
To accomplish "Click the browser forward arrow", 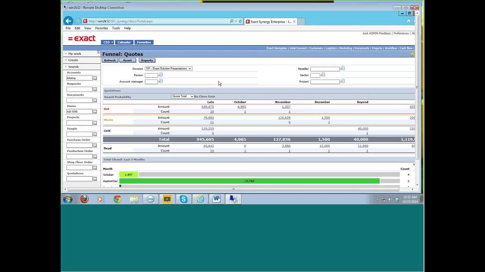I will click(x=77, y=21).
